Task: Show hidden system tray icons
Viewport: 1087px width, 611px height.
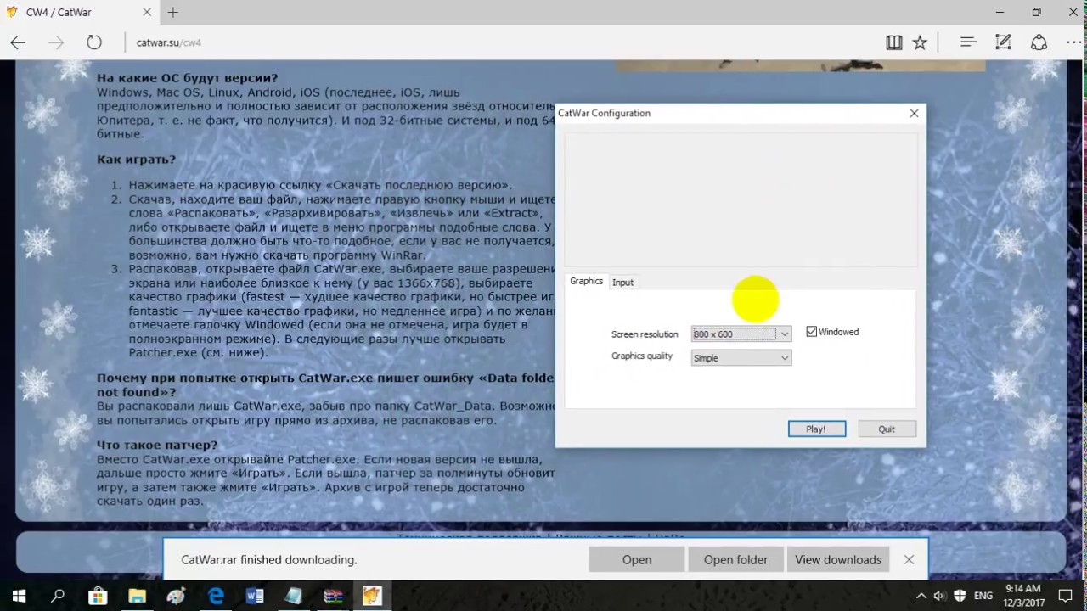Action: 921,596
